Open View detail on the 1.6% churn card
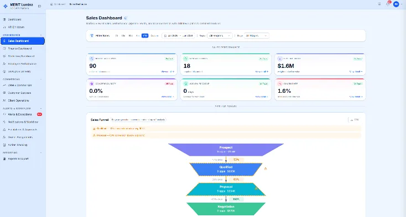 (x=356, y=97)
